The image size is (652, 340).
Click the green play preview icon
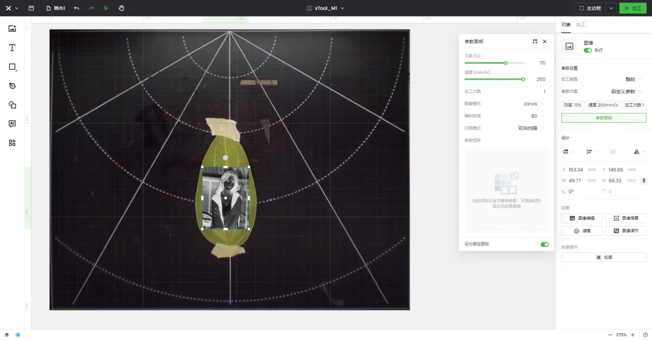[x=106, y=8]
